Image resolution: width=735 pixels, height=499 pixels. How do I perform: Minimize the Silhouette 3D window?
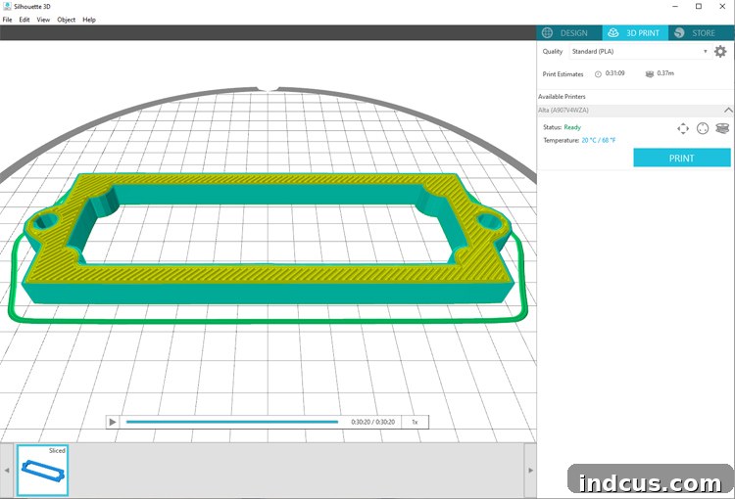tap(675, 7)
